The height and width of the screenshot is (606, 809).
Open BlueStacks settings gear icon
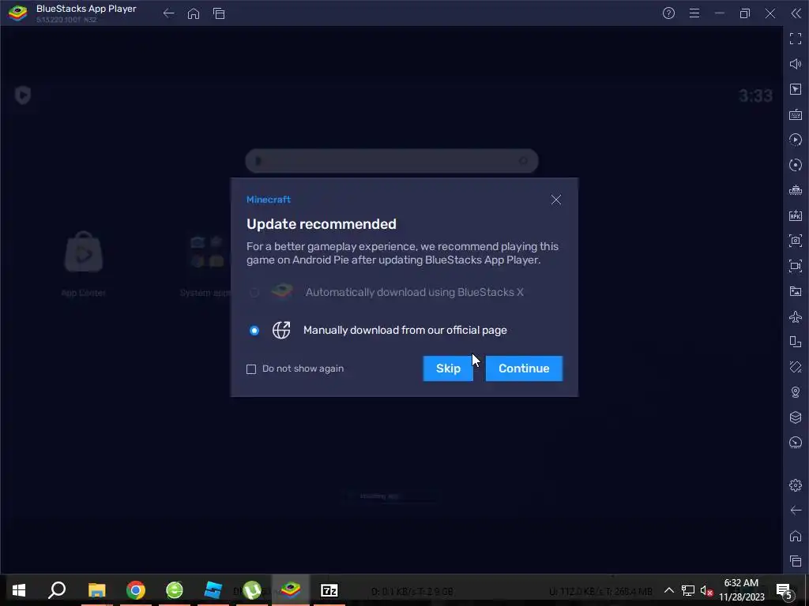[x=796, y=485]
